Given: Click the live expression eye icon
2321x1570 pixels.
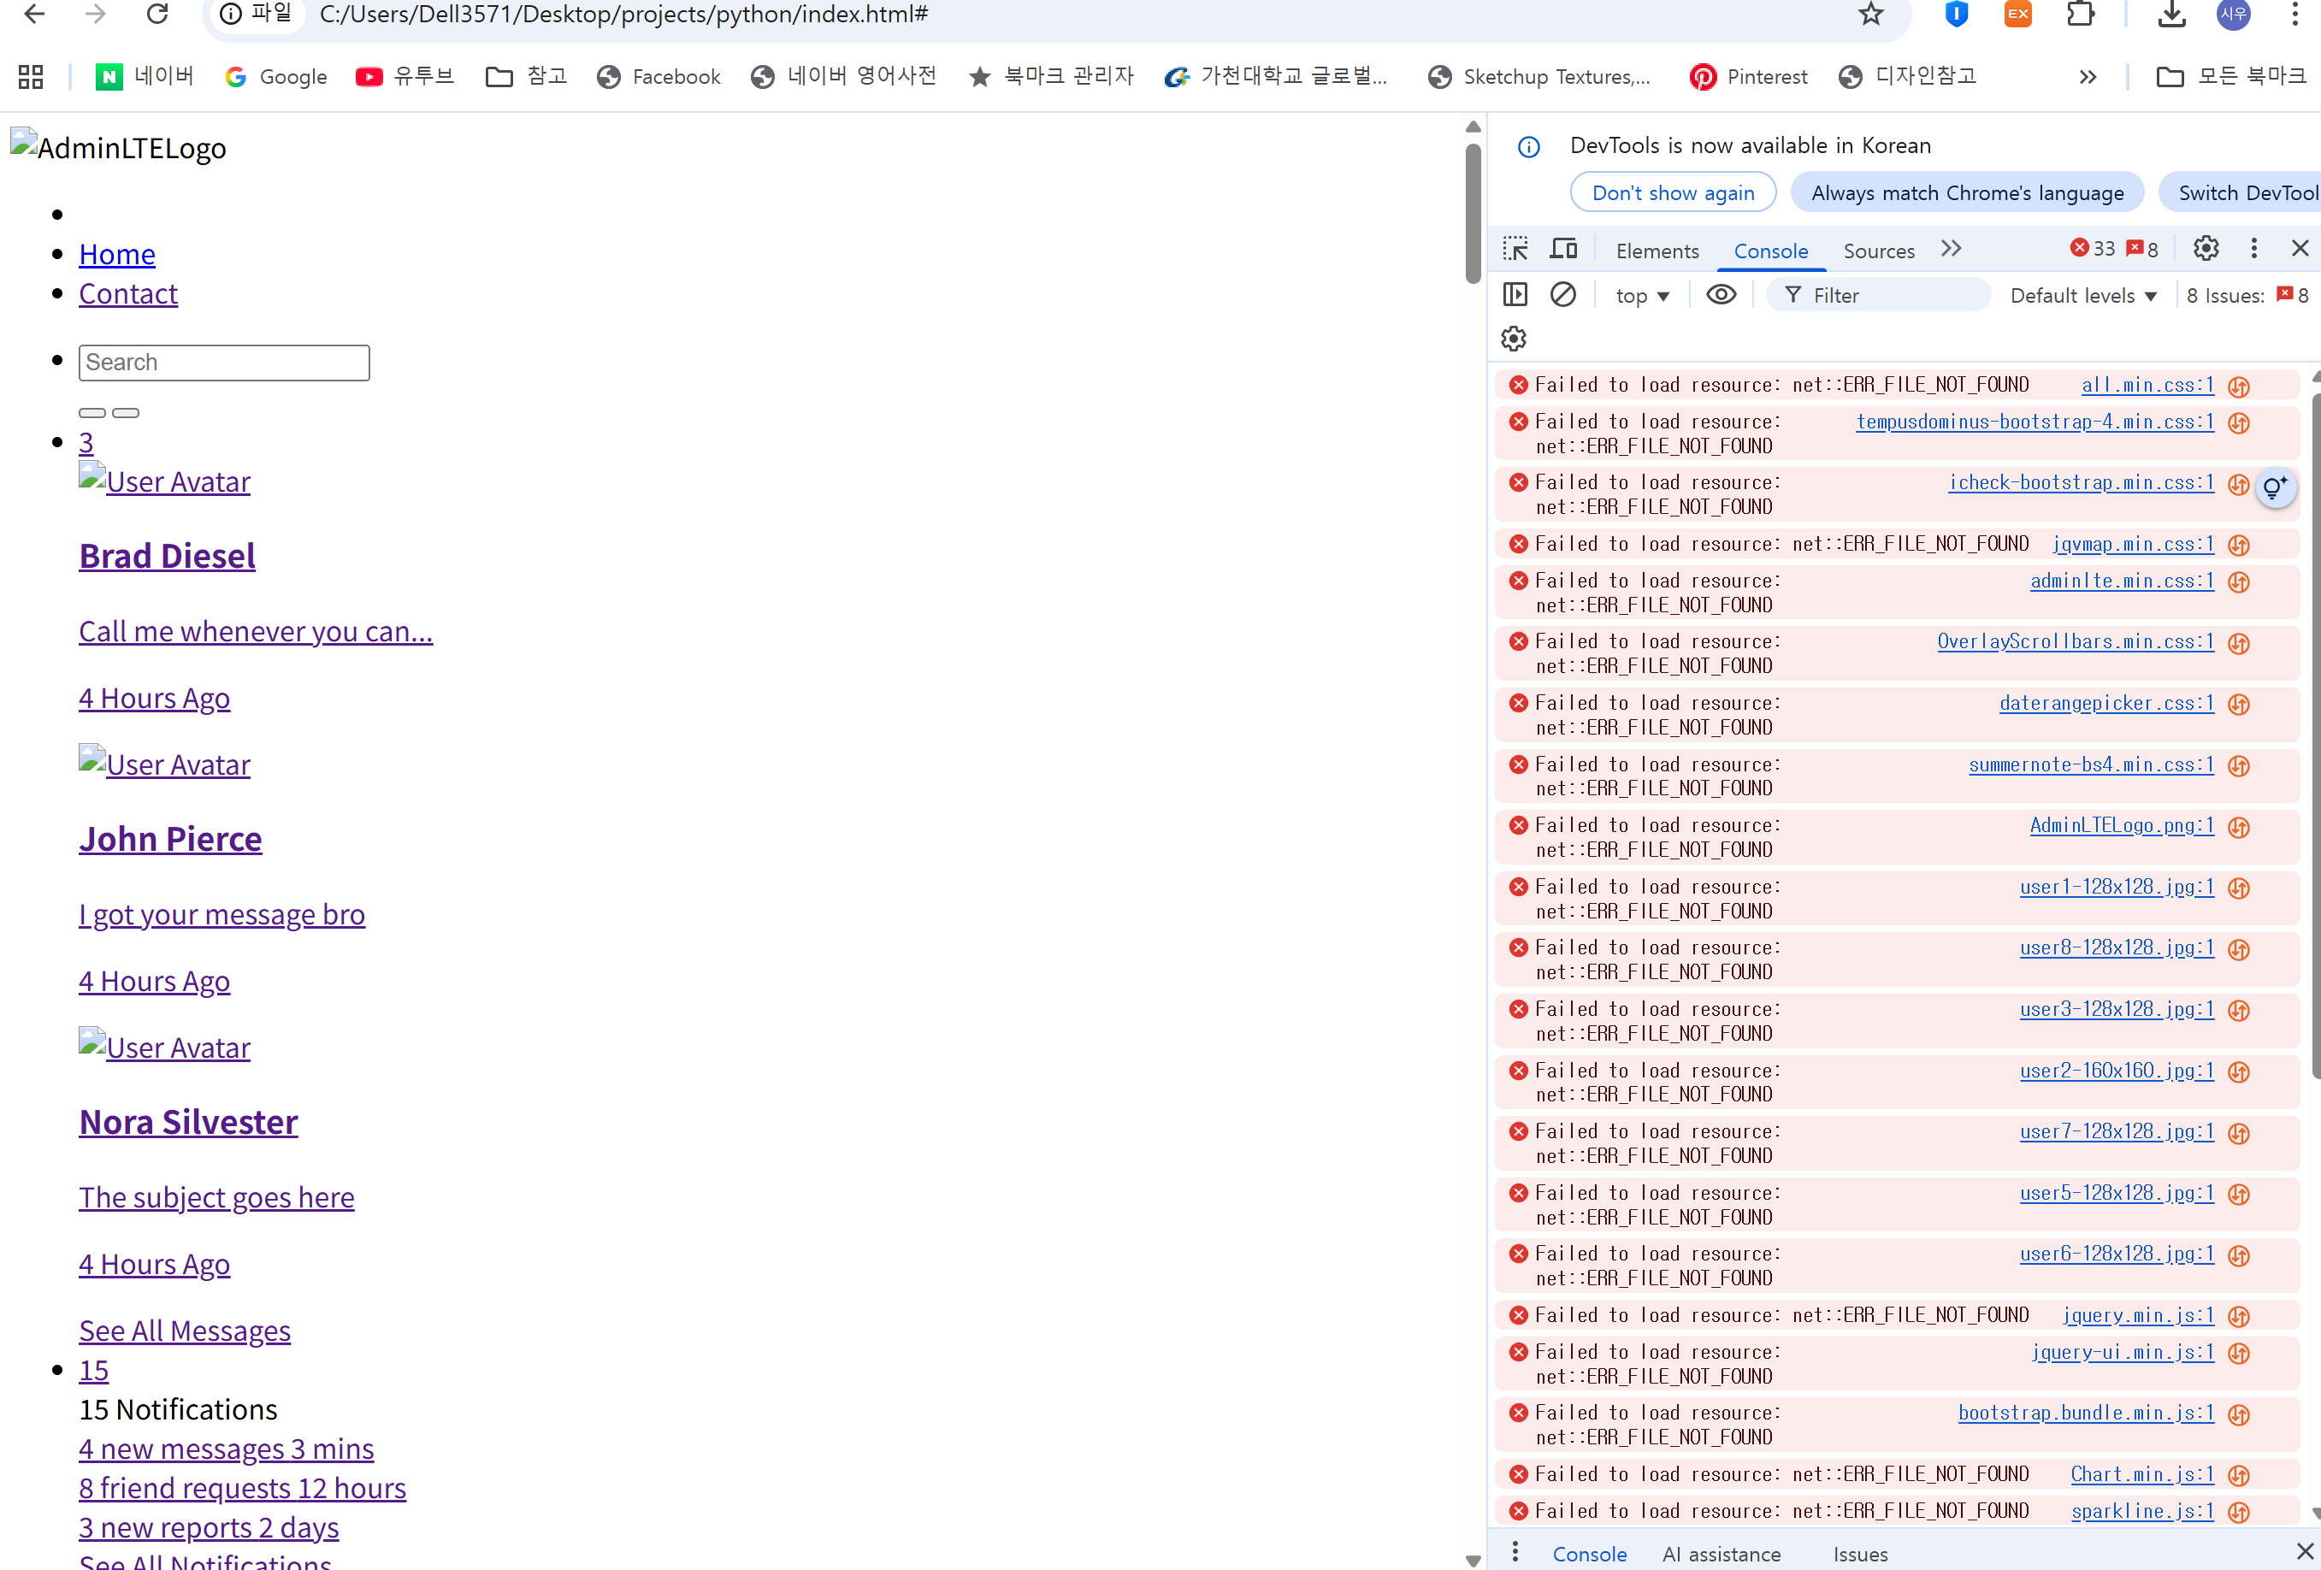Looking at the screenshot, I should (1721, 295).
